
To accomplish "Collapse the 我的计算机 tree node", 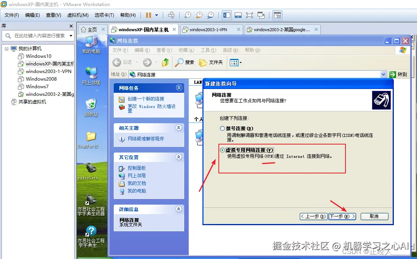I will point(6,49).
